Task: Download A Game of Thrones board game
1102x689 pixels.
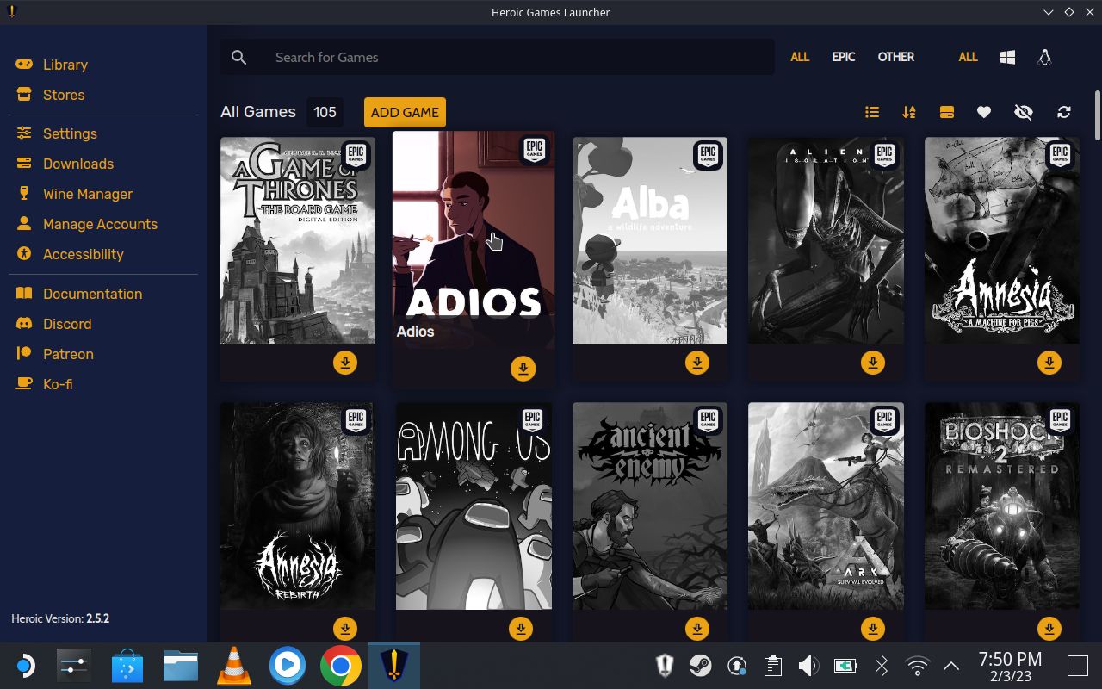Action: (x=345, y=363)
